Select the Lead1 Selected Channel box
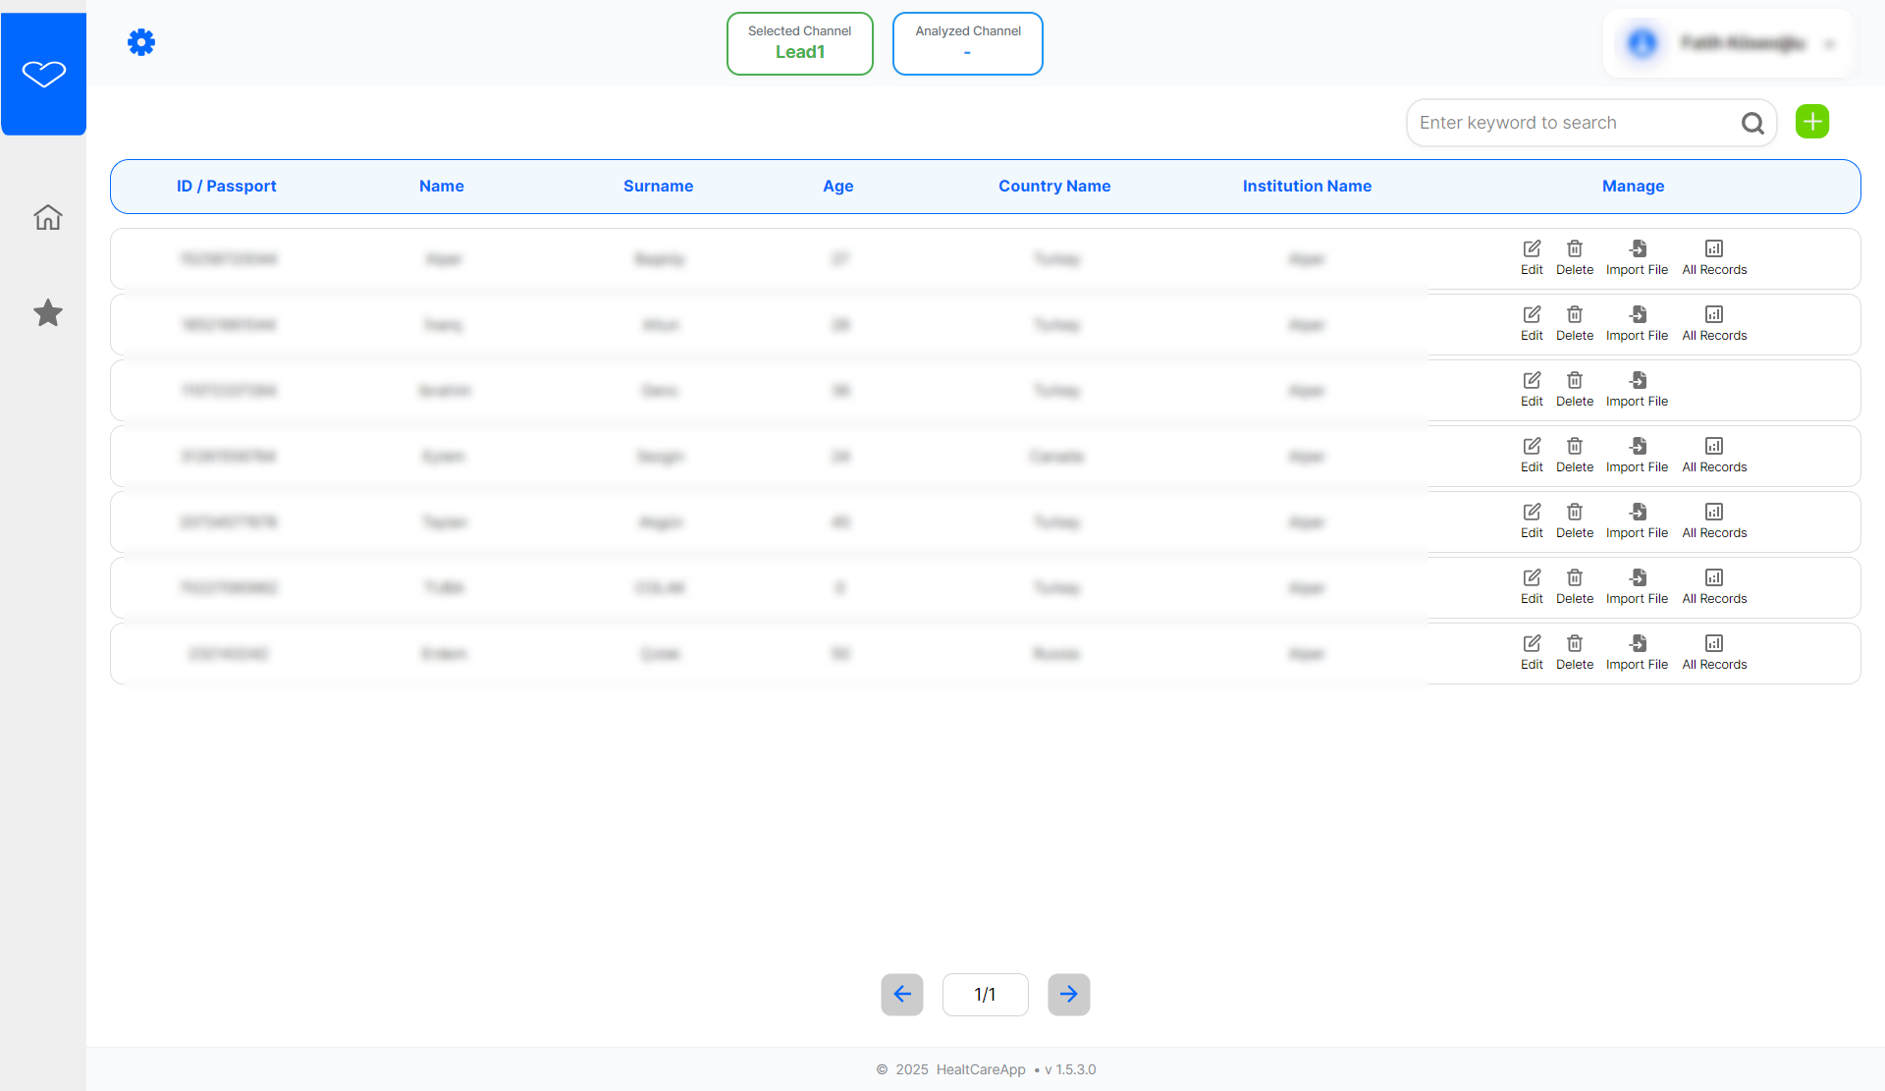The image size is (1885, 1091). [x=799, y=43]
